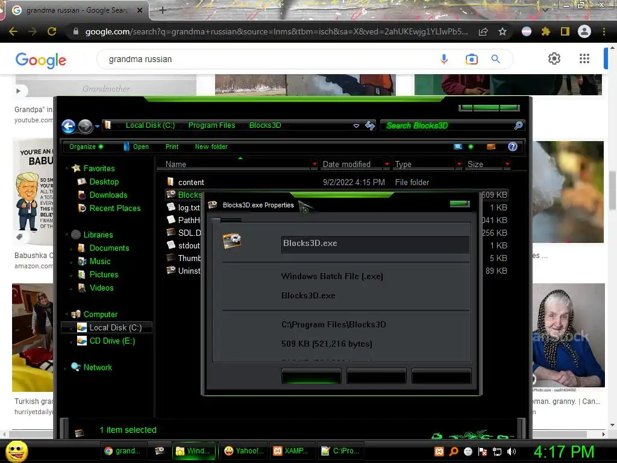Select Desktop in the navigation pane
The width and height of the screenshot is (617, 463).
[104, 181]
